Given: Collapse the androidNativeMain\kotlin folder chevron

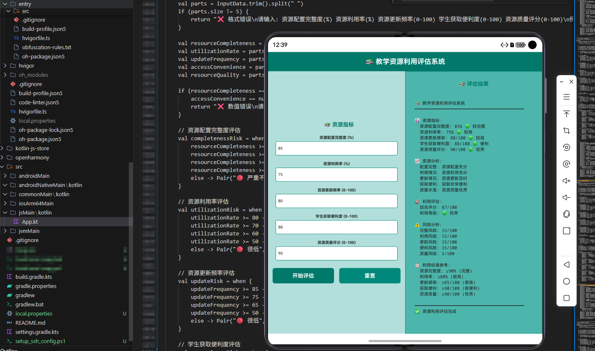Looking at the screenshot, I should click(x=5, y=185).
